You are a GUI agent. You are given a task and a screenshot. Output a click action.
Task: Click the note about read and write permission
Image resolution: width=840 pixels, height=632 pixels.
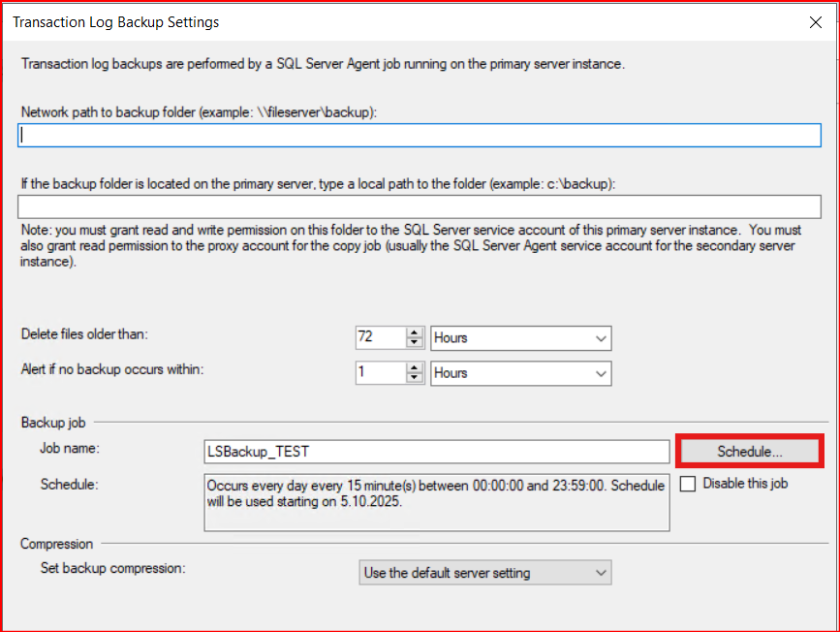pyautogui.click(x=407, y=246)
